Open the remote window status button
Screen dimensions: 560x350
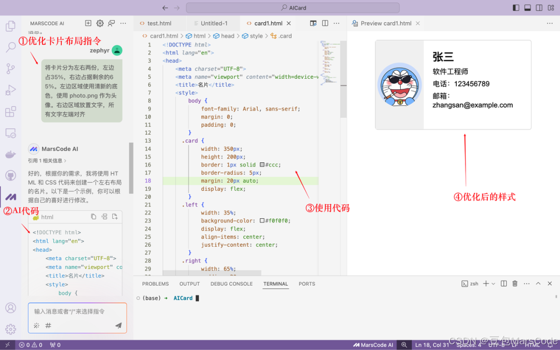[x=7, y=345]
